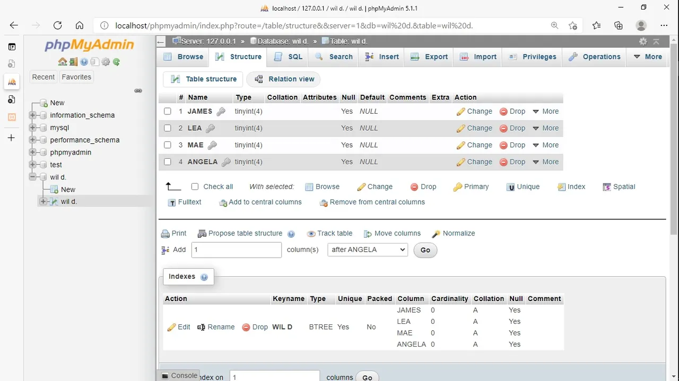Expand mysql database node
This screenshot has height=381, width=679.
(x=33, y=128)
